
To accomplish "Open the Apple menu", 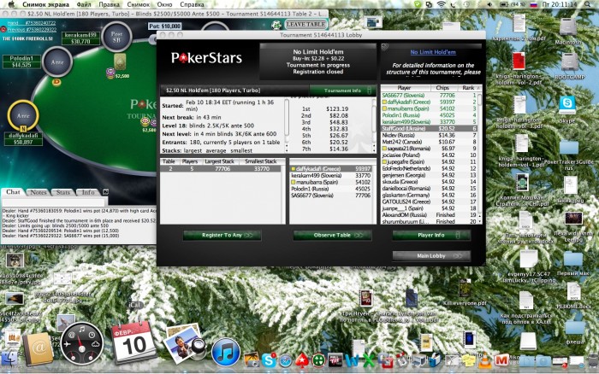I will pos(11,4).
